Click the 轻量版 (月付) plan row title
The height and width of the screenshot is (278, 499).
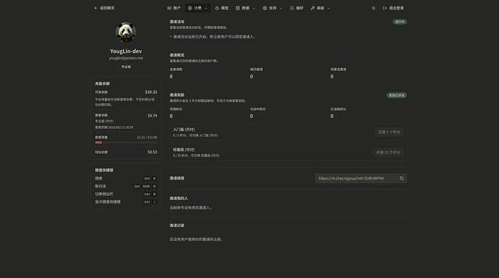click(x=184, y=150)
